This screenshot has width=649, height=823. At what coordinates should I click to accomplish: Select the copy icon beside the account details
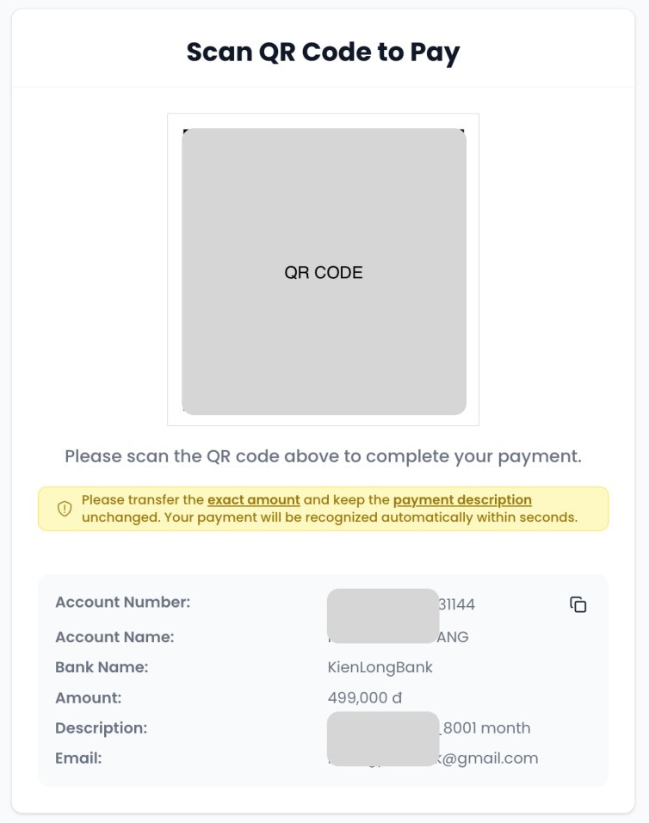click(578, 604)
